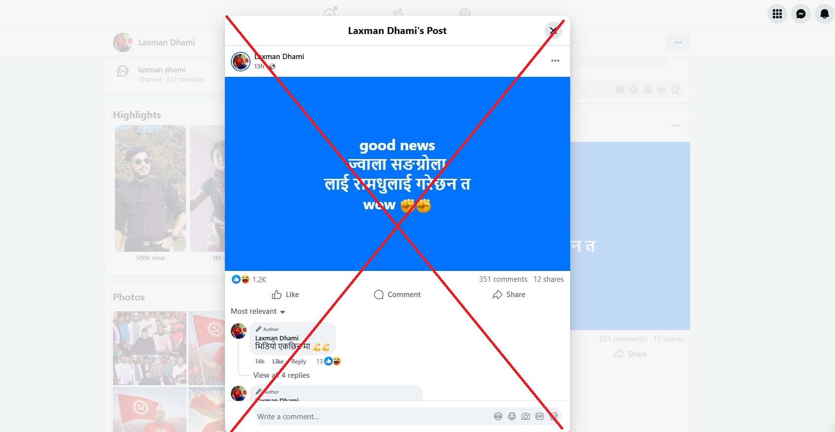835x432 pixels.
Task: Click Reply on the author's comment
Action: (298, 362)
